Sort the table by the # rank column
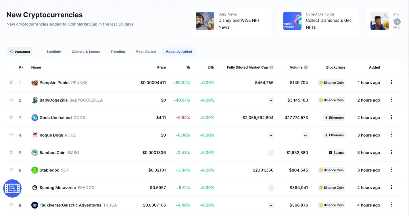This screenshot has height=216, width=409. (21, 67)
